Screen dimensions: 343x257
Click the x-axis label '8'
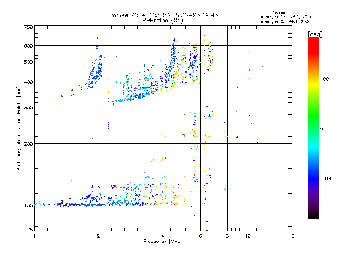(227, 236)
